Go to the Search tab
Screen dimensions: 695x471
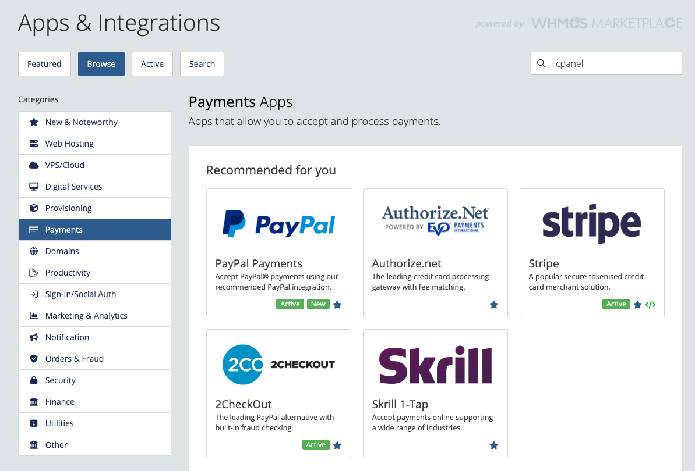(x=202, y=64)
